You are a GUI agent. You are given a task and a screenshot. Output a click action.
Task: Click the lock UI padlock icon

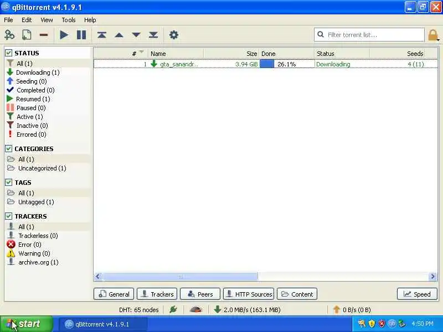(x=433, y=35)
